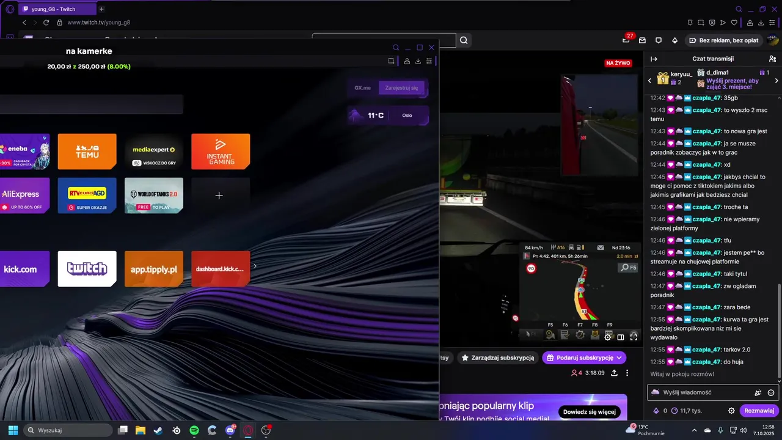Viewport: 782px width, 440px height.
Task: Click the Twitch search magnifier button
Action: point(464,40)
